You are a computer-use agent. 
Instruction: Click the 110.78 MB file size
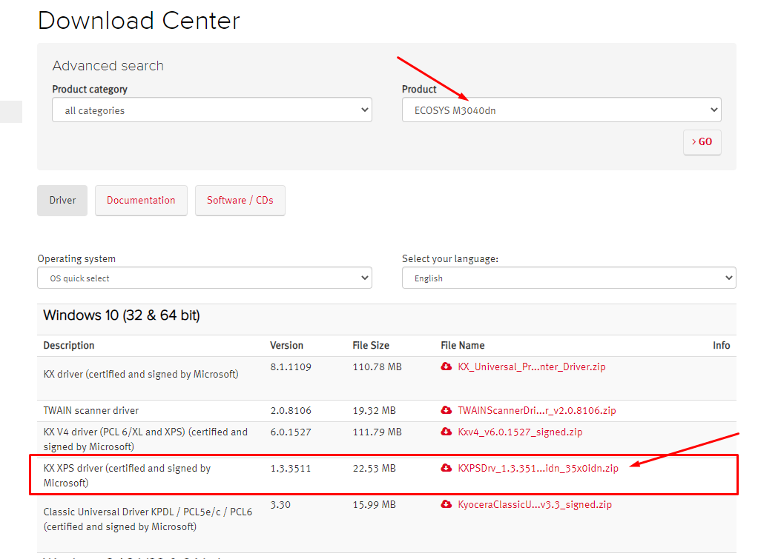tap(377, 367)
